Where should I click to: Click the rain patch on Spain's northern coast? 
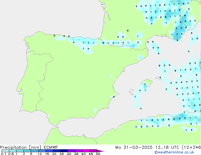point(85,45)
